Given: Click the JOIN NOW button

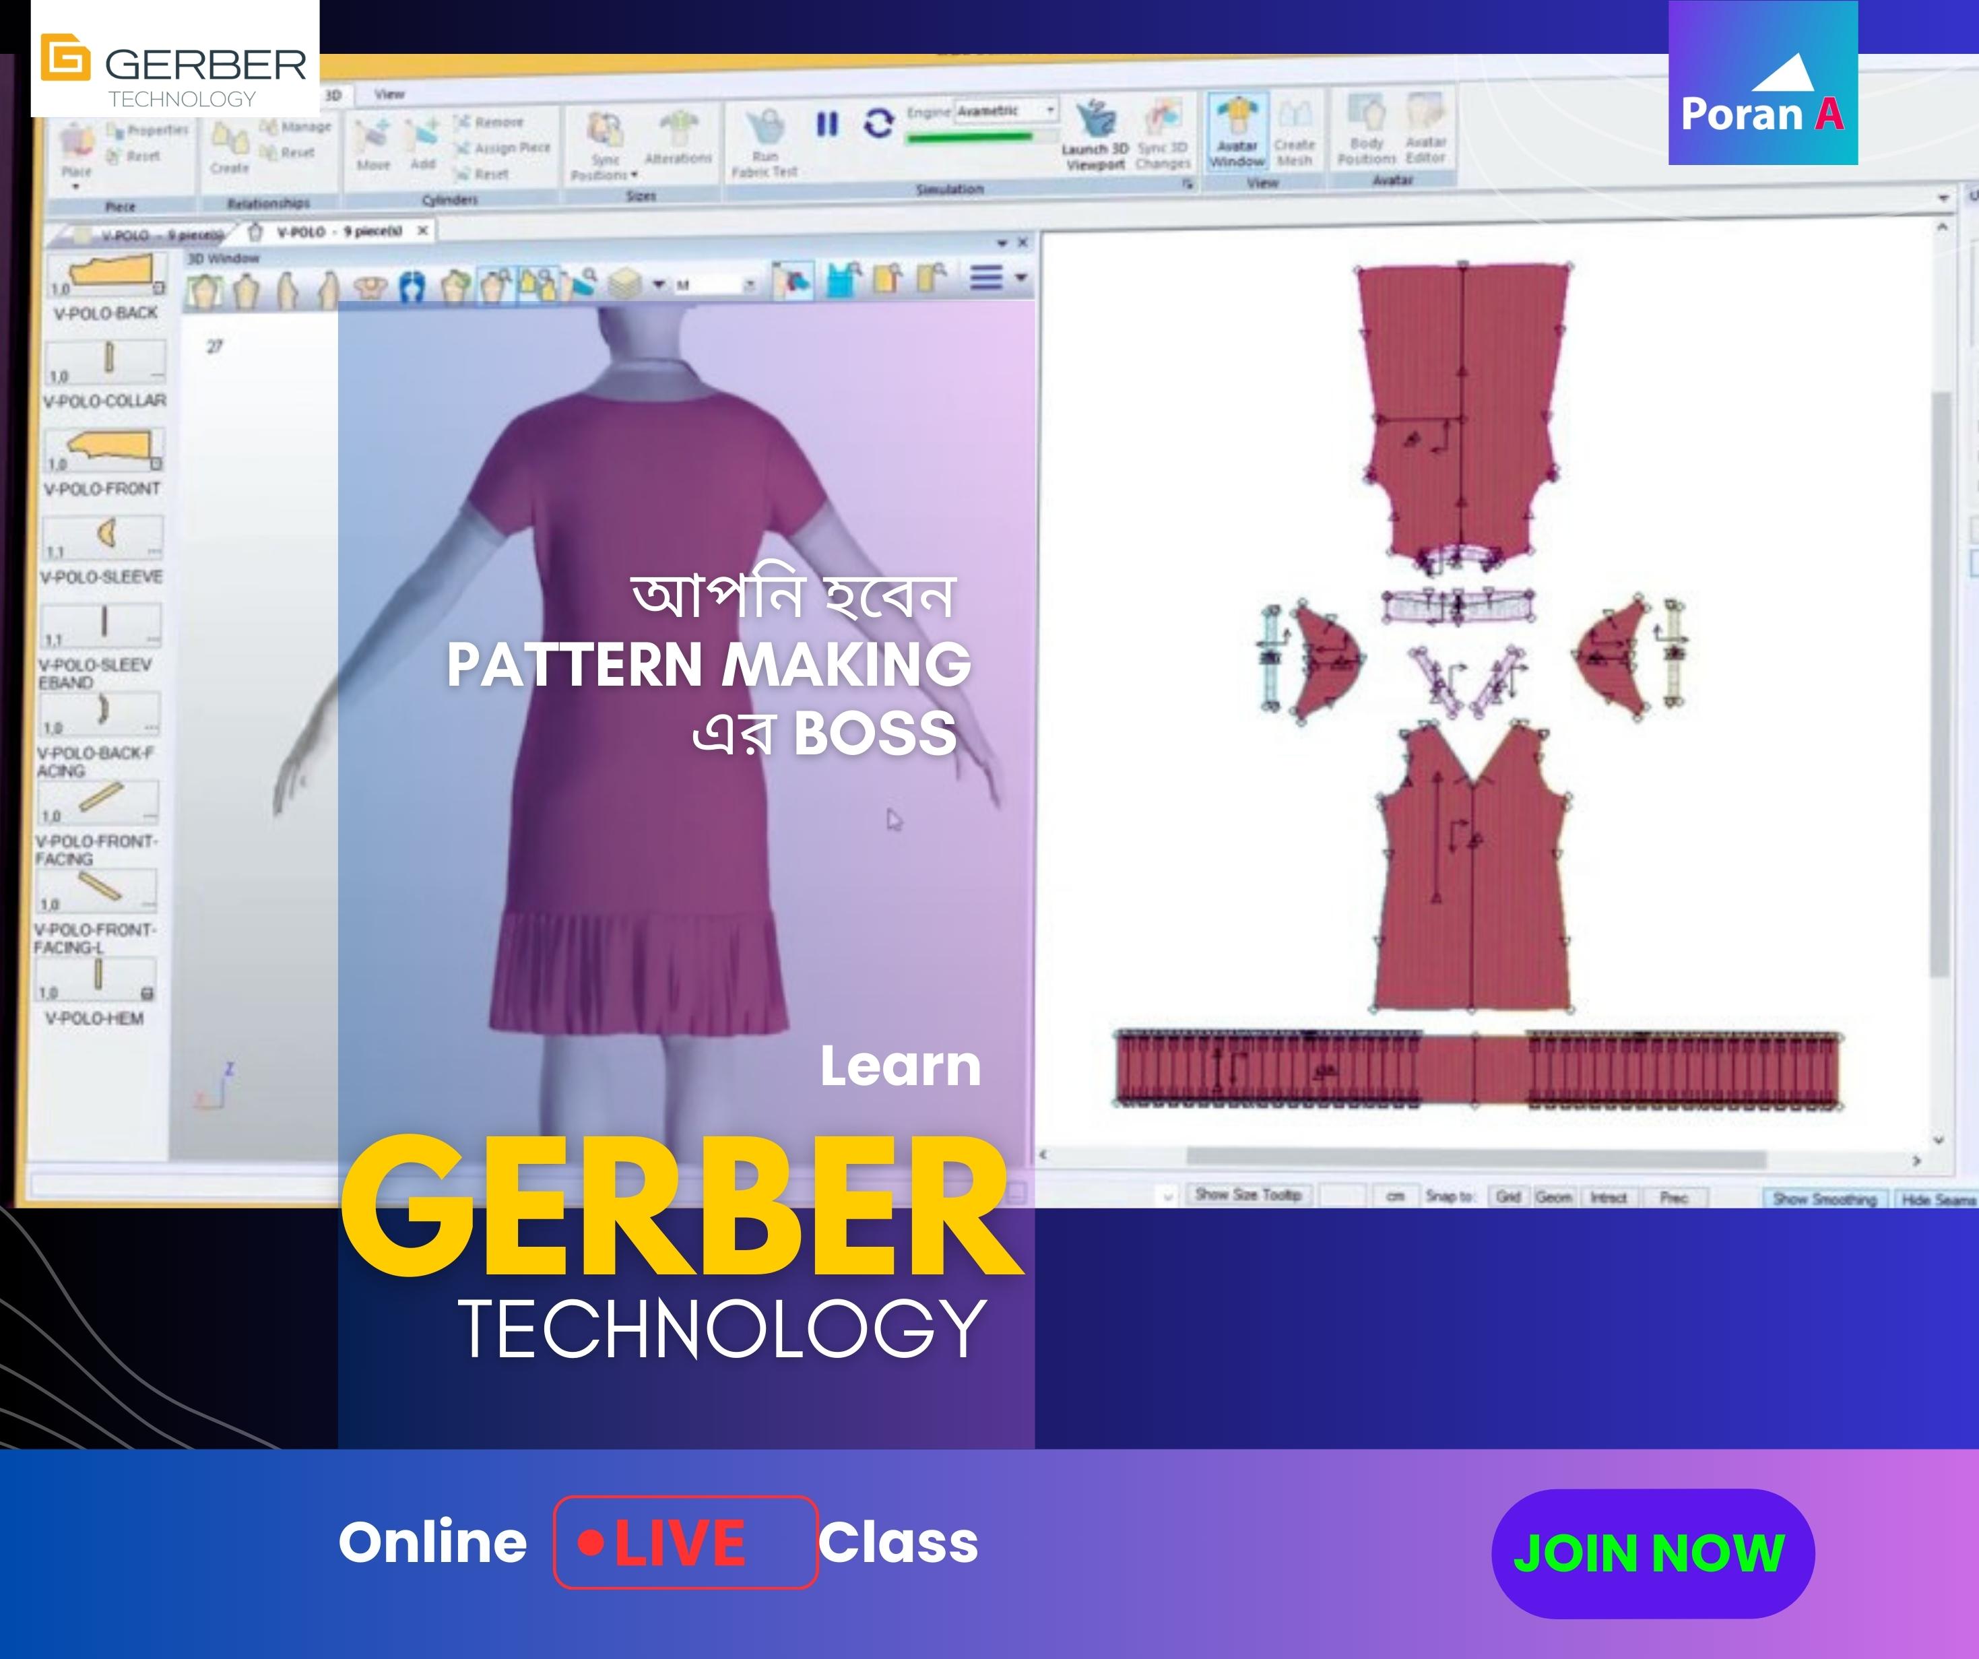Looking at the screenshot, I should coord(1652,1553).
